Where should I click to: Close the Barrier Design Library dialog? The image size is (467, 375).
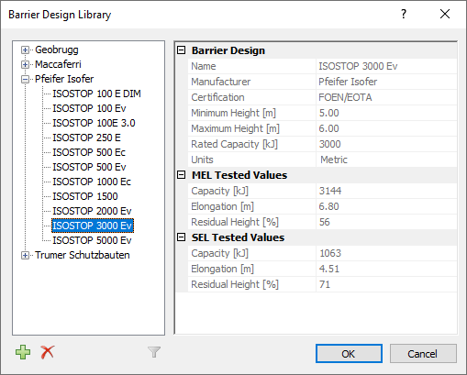pos(445,14)
